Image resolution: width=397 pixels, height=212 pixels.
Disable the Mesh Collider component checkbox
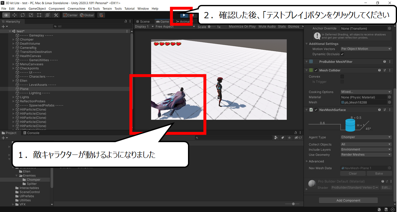pos(316,70)
